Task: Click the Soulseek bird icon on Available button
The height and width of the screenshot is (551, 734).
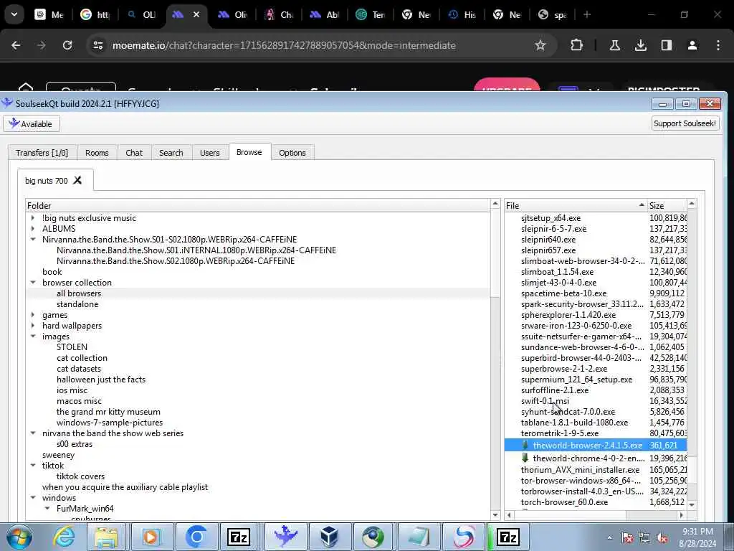Action: (14, 123)
